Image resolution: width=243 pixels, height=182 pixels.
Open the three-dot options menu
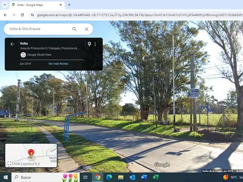click(95, 44)
